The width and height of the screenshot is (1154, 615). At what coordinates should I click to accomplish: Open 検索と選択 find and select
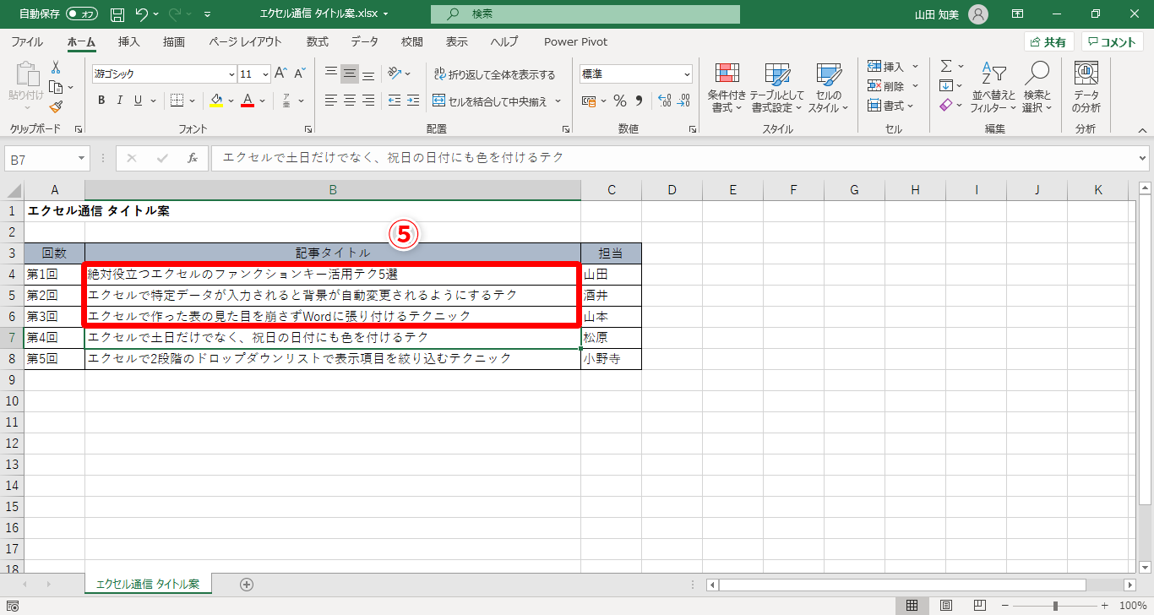pos(1037,87)
